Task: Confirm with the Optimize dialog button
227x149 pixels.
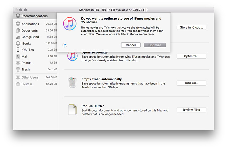Action: [x=155, y=45]
